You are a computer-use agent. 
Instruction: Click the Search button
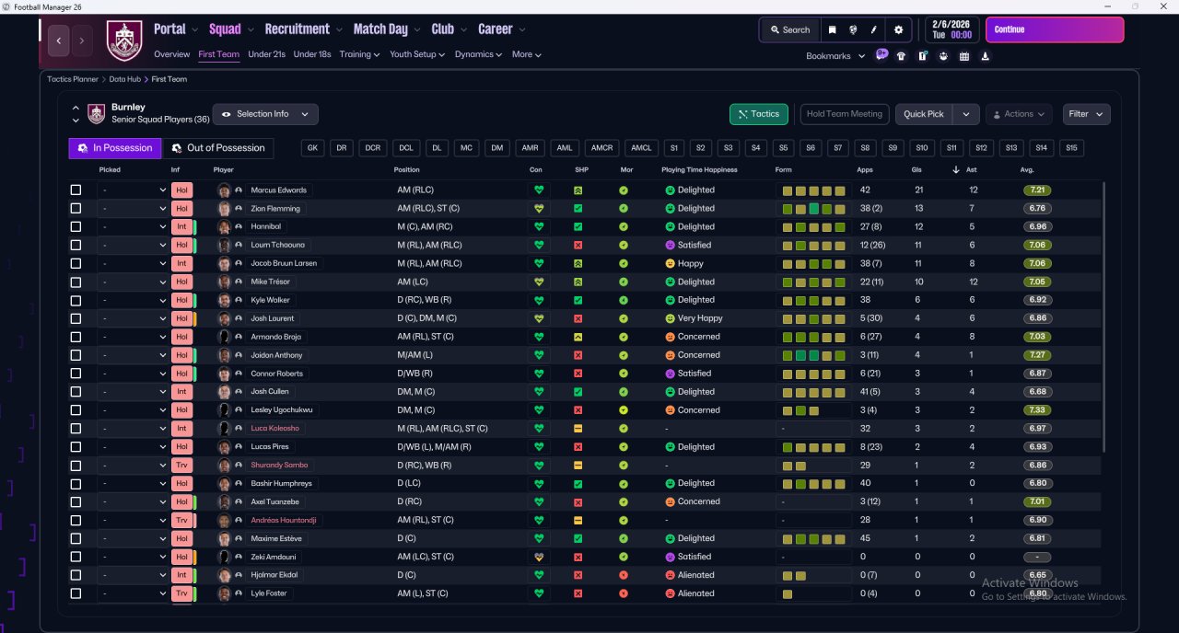[x=789, y=29]
